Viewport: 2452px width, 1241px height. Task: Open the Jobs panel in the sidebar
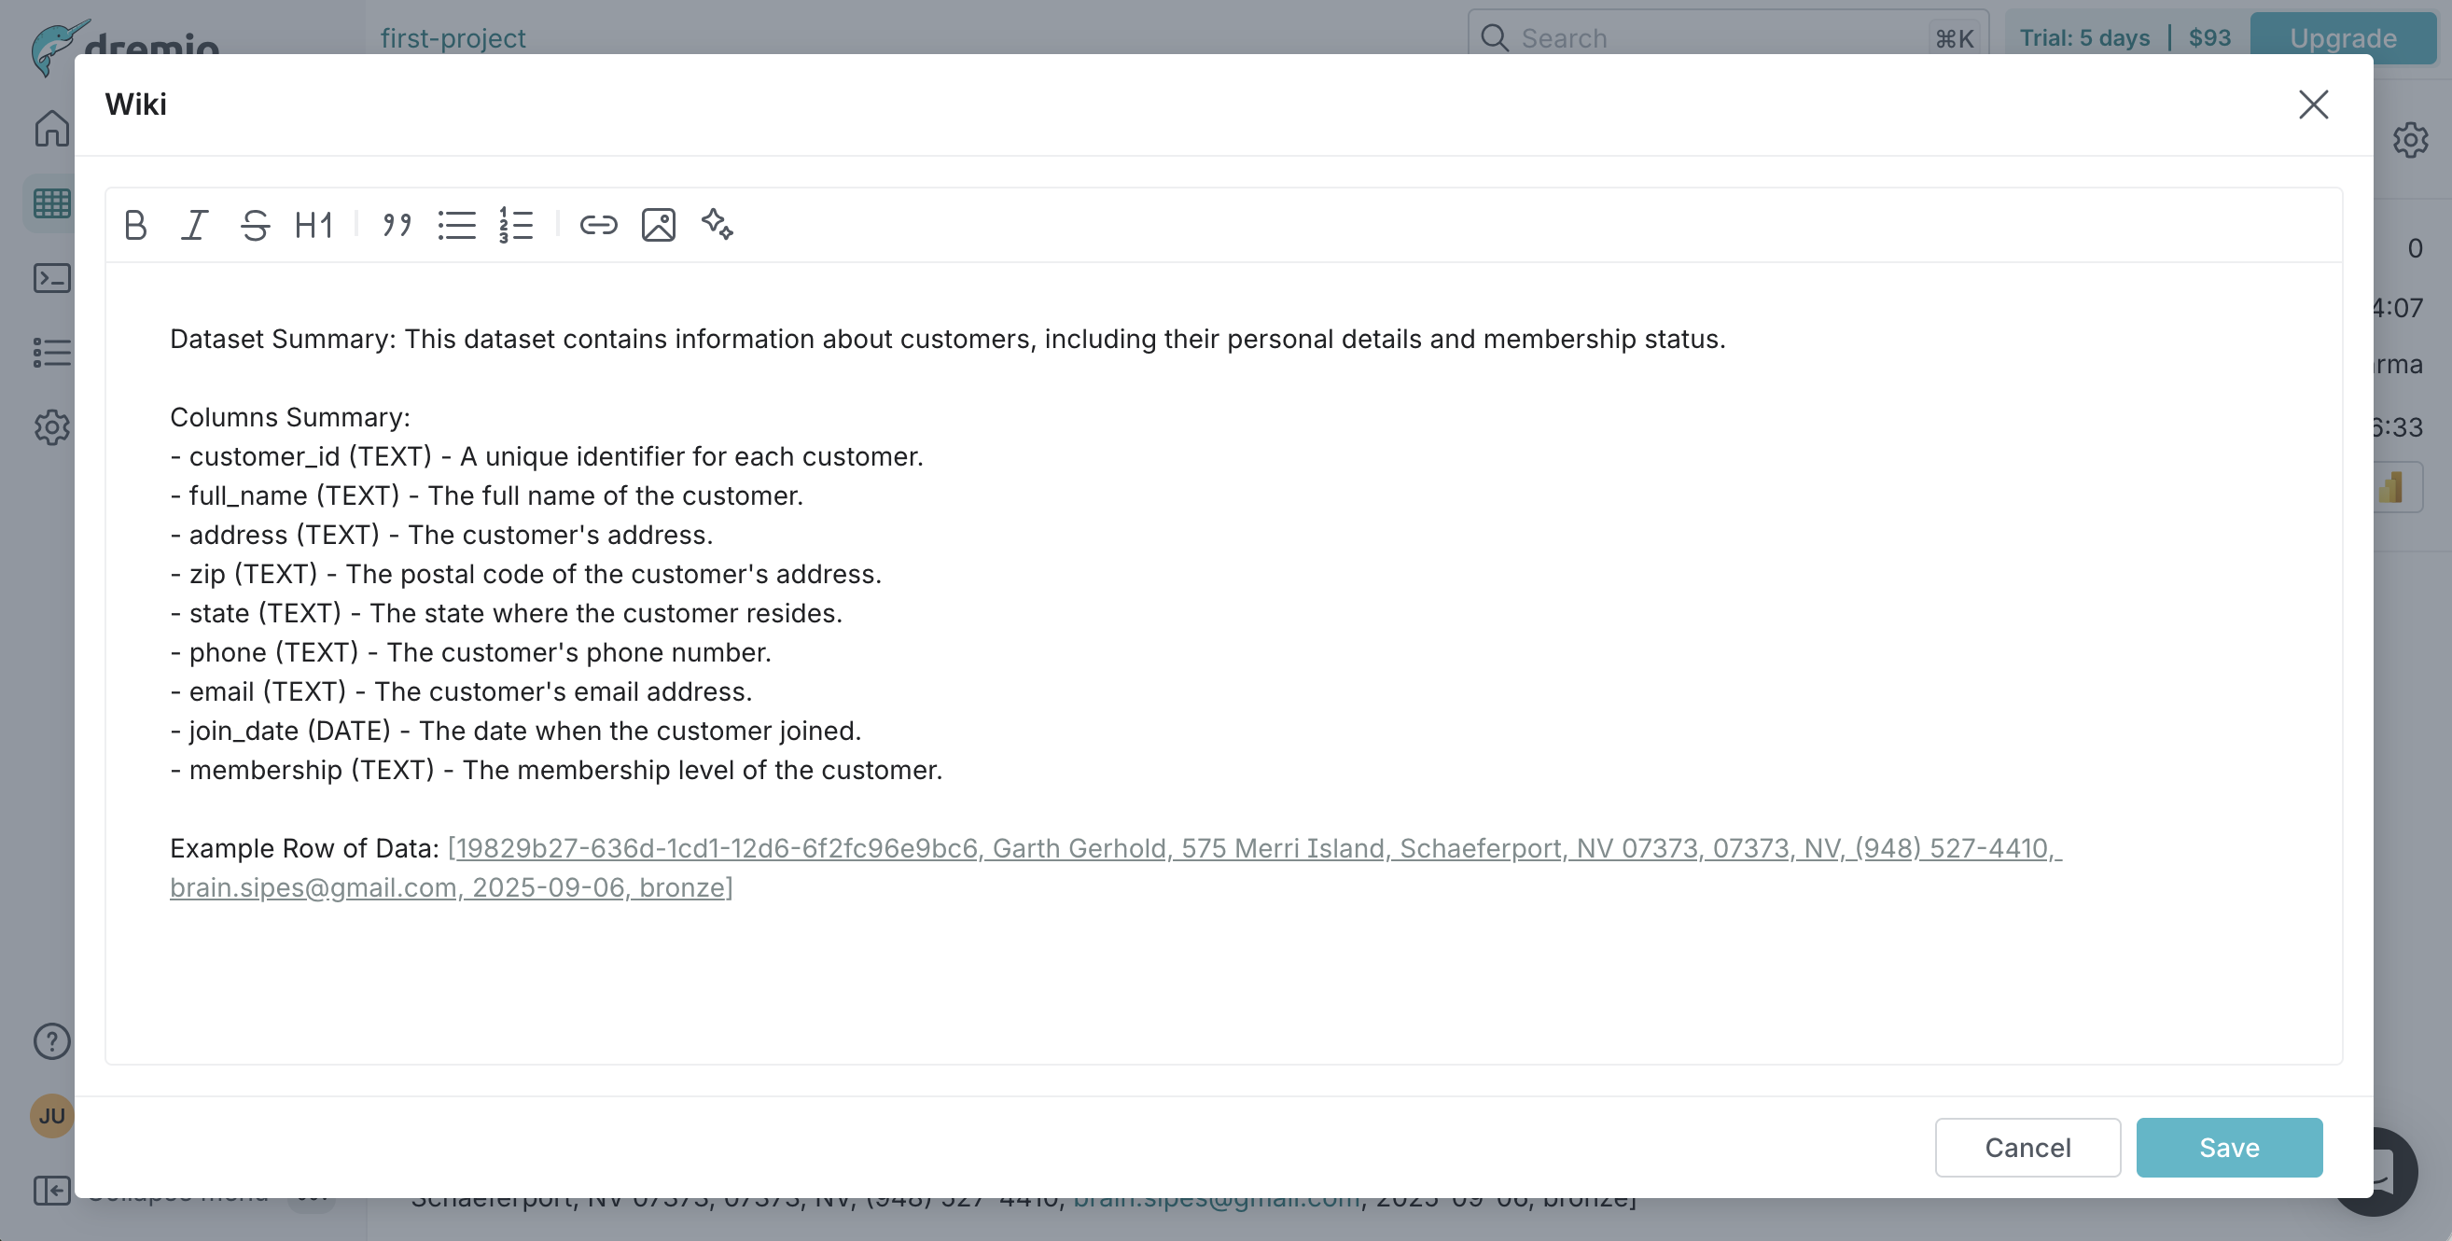(x=51, y=353)
